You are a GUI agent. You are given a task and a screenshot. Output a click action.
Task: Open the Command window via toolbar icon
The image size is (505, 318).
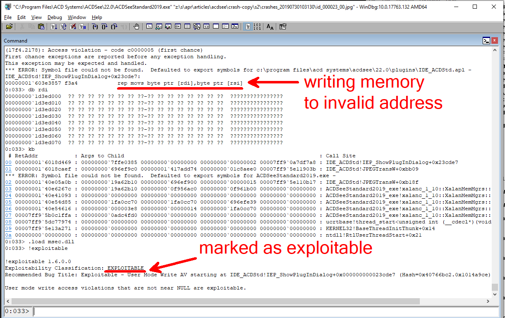click(149, 26)
